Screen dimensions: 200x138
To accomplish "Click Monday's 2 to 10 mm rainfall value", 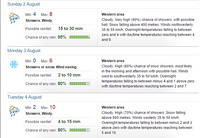I will pos(69,75).
